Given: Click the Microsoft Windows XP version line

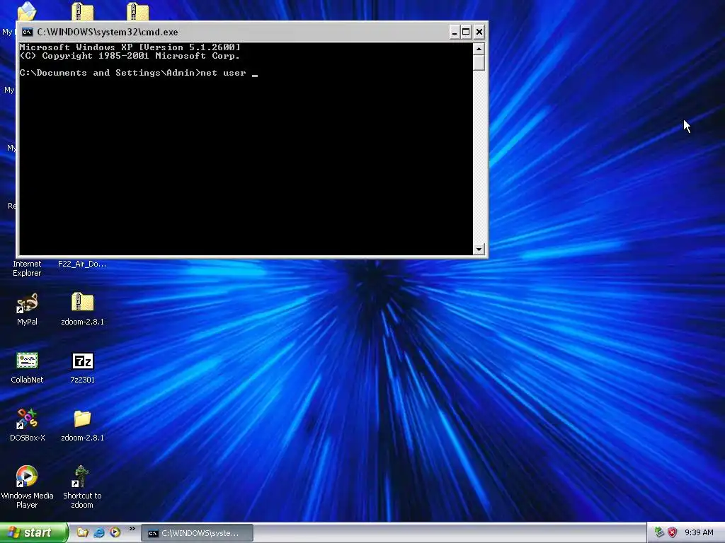Looking at the screenshot, I should tap(130, 47).
